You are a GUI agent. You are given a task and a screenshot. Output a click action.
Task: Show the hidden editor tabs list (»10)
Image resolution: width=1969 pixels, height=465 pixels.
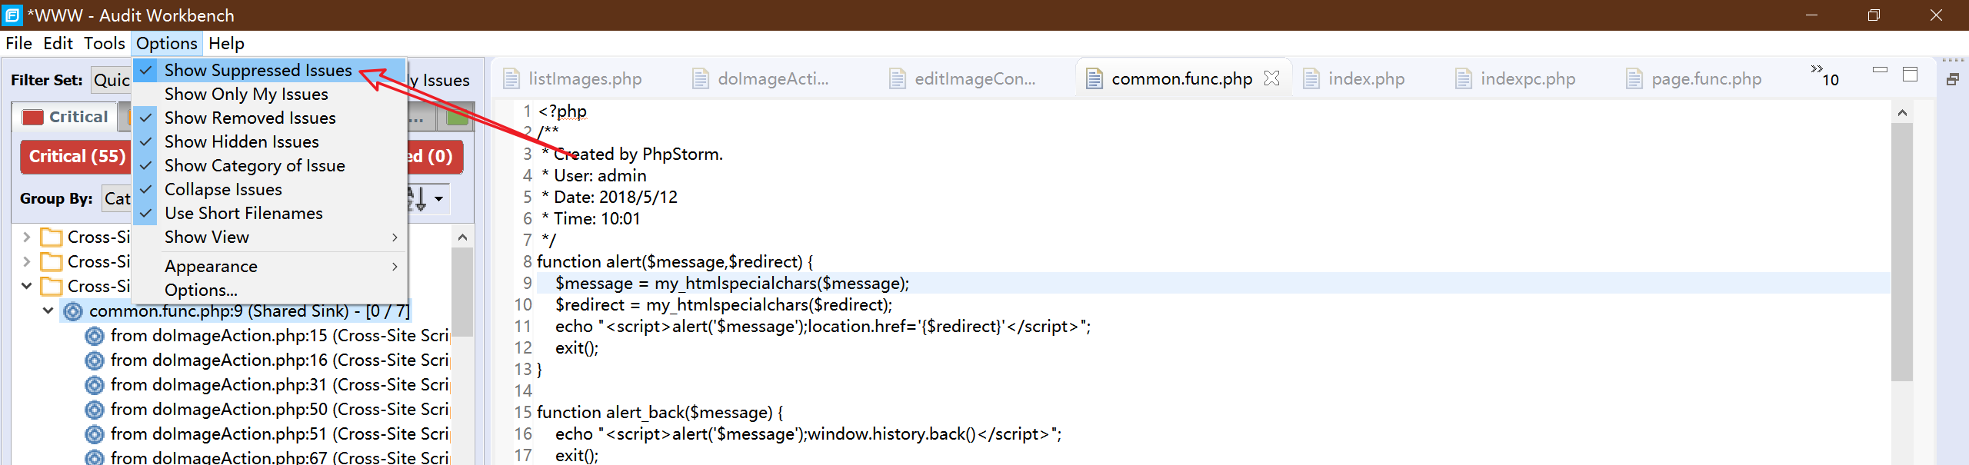pyautogui.click(x=1824, y=75)
